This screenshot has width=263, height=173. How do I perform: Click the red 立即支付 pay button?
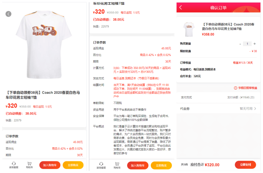(245, 165)
